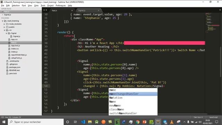Choose nameChangedHandler in the autocomplete list
This screenshot has width=222, height=125.
133,94
